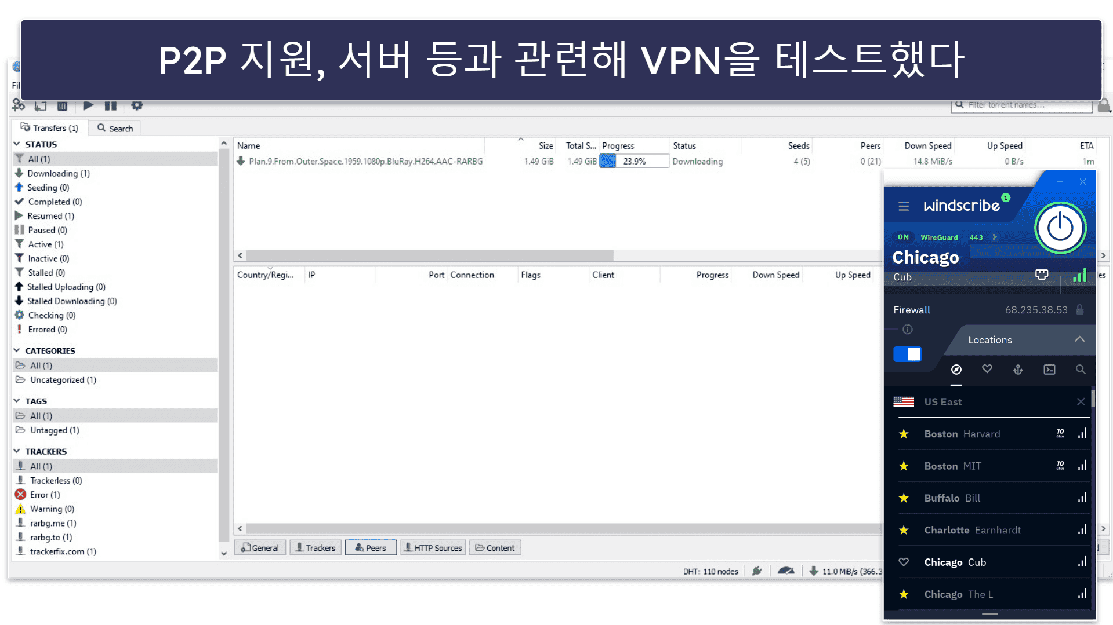
Task: Sort torrents by Seeds column
Action: tap(798, 146)
